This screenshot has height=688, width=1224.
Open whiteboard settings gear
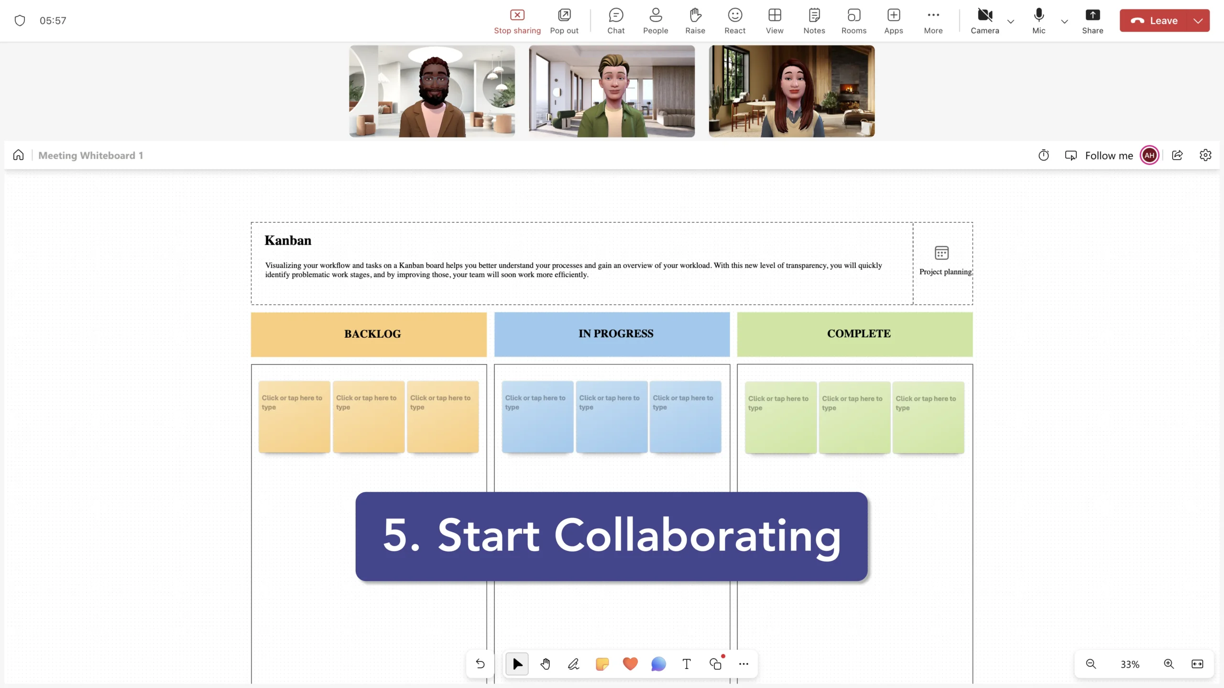[1205, 155]
